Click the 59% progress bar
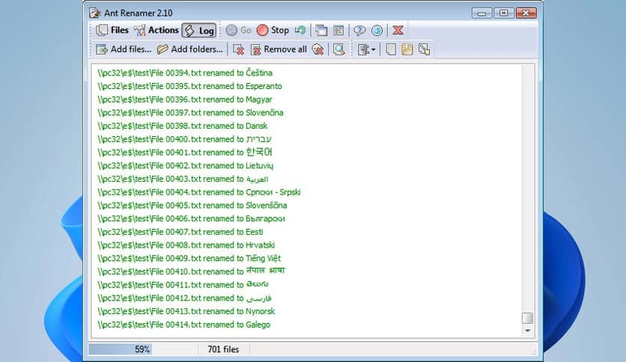 tap(142, 349)
